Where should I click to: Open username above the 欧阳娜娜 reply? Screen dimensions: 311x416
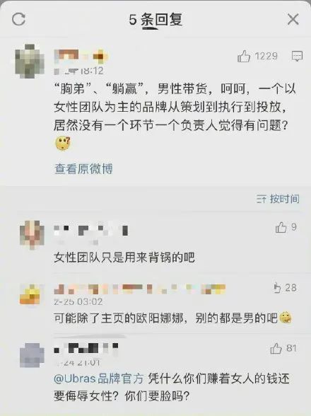pyautogui.click(x=140, y=289)
